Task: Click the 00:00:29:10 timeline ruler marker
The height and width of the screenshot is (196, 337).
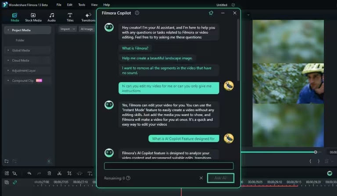Action: 274,182
